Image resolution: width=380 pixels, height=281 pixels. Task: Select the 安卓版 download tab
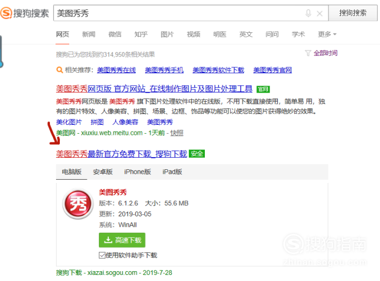103,171
